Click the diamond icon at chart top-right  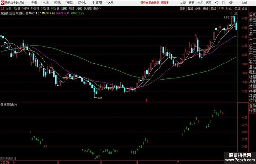coord(231,13)
